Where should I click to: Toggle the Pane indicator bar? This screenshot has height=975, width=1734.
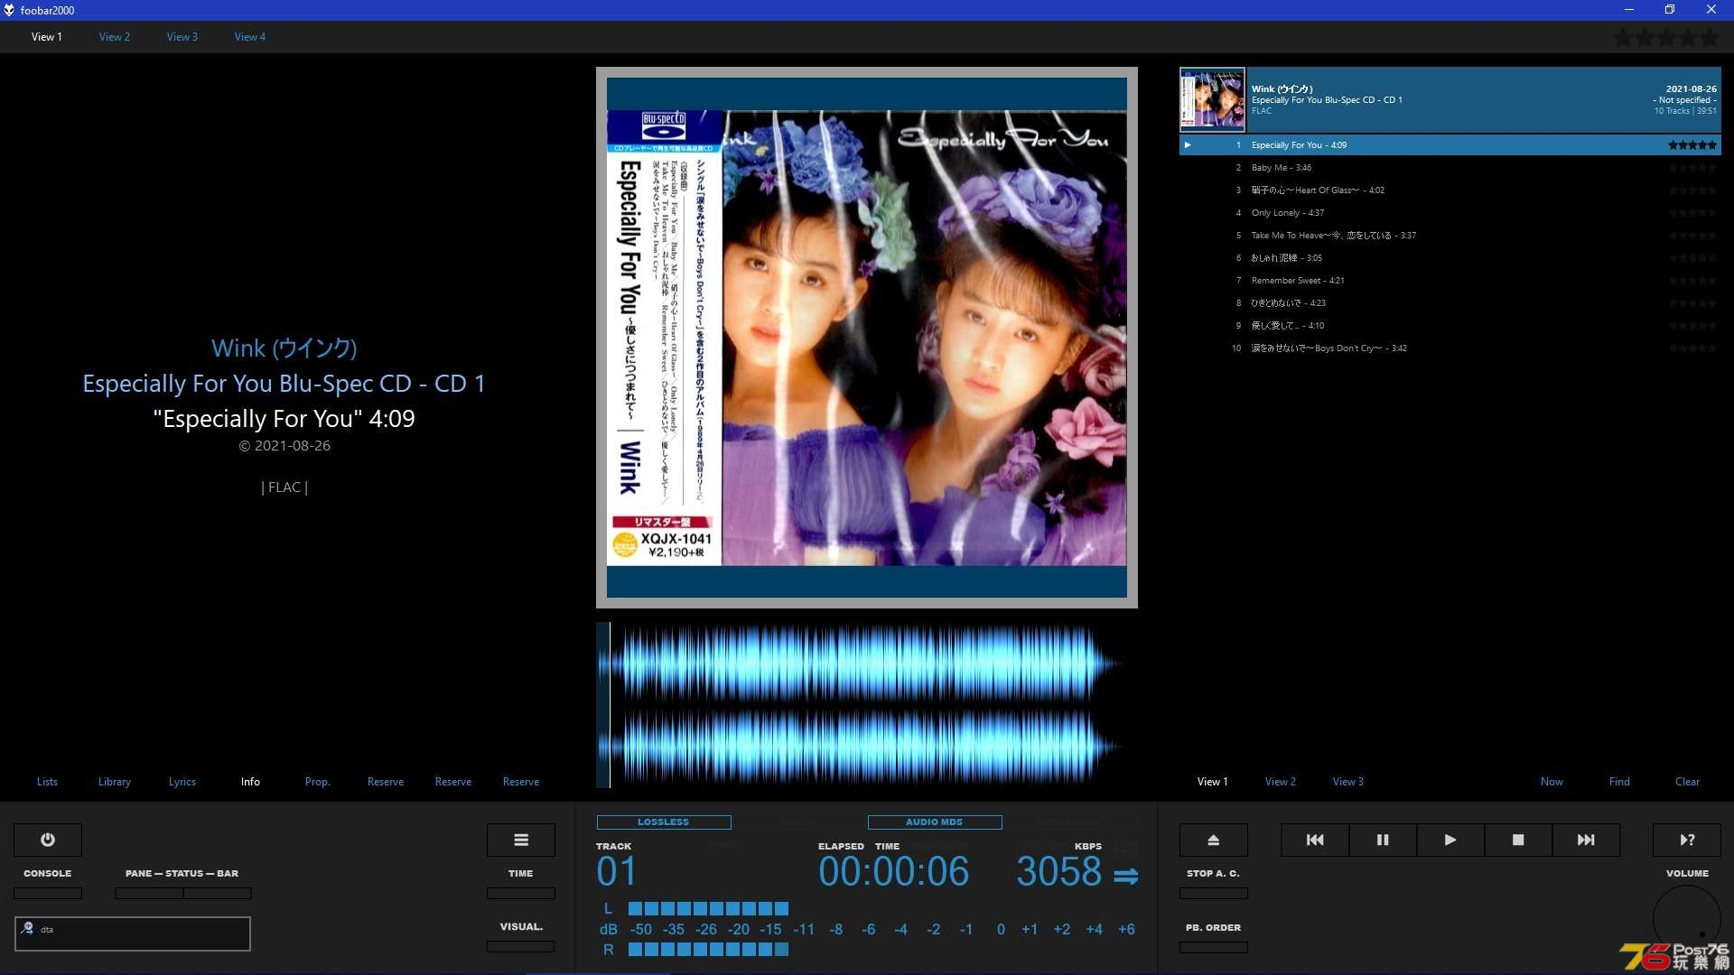click(x=149, y=893)
